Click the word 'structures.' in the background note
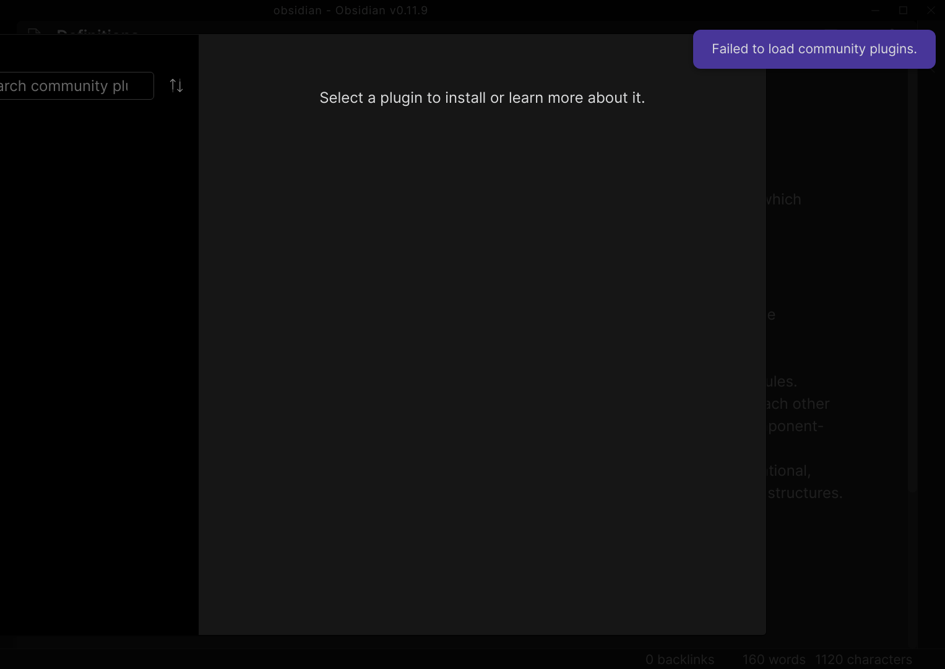 coord(805,493)
